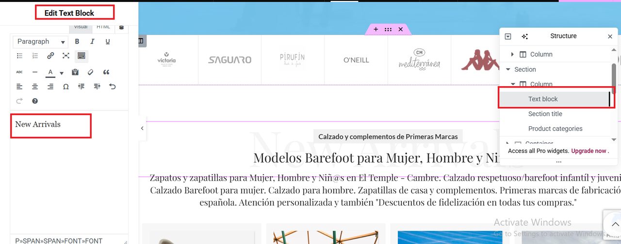Expand the first Column tree item
This screenshot has width=621, height=244.
(513, 54)
